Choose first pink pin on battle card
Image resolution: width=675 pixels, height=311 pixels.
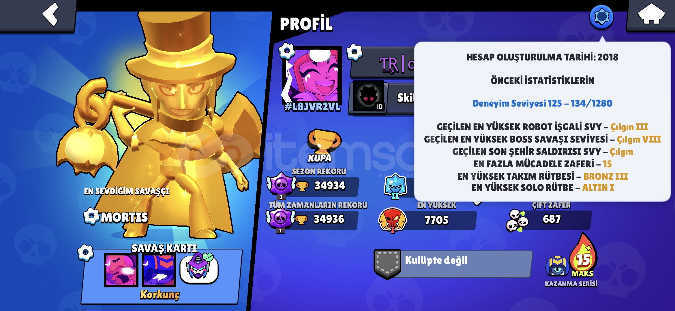(x=121, y=270)
